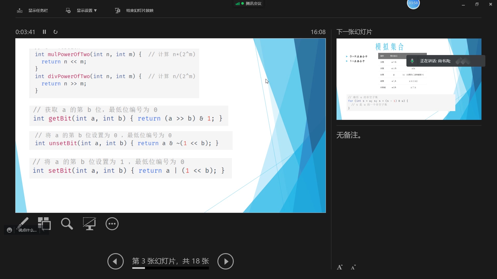Activate the zoom into slide magnifier
Image resolution: width=497 pixels, height=279 pixels.
pyautogui.click(x=67, y=224)
